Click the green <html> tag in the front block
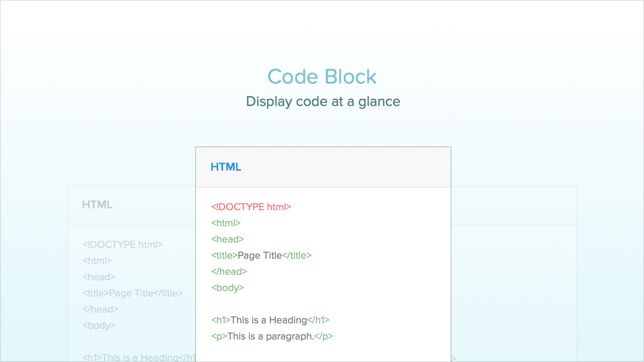 [226, 223]
